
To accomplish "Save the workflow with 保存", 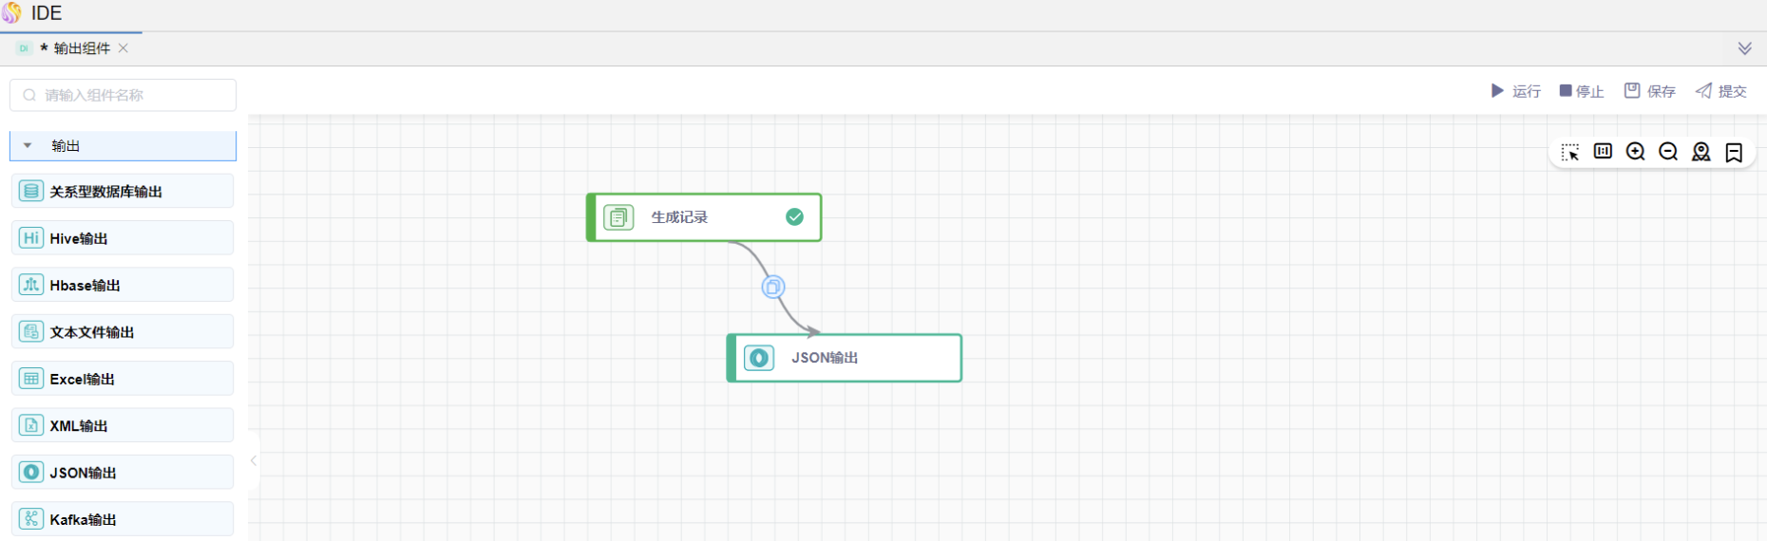I will point(1649,91).
